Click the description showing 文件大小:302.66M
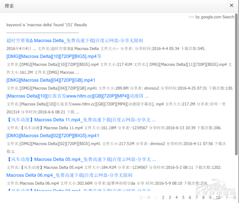 (107, 183)
